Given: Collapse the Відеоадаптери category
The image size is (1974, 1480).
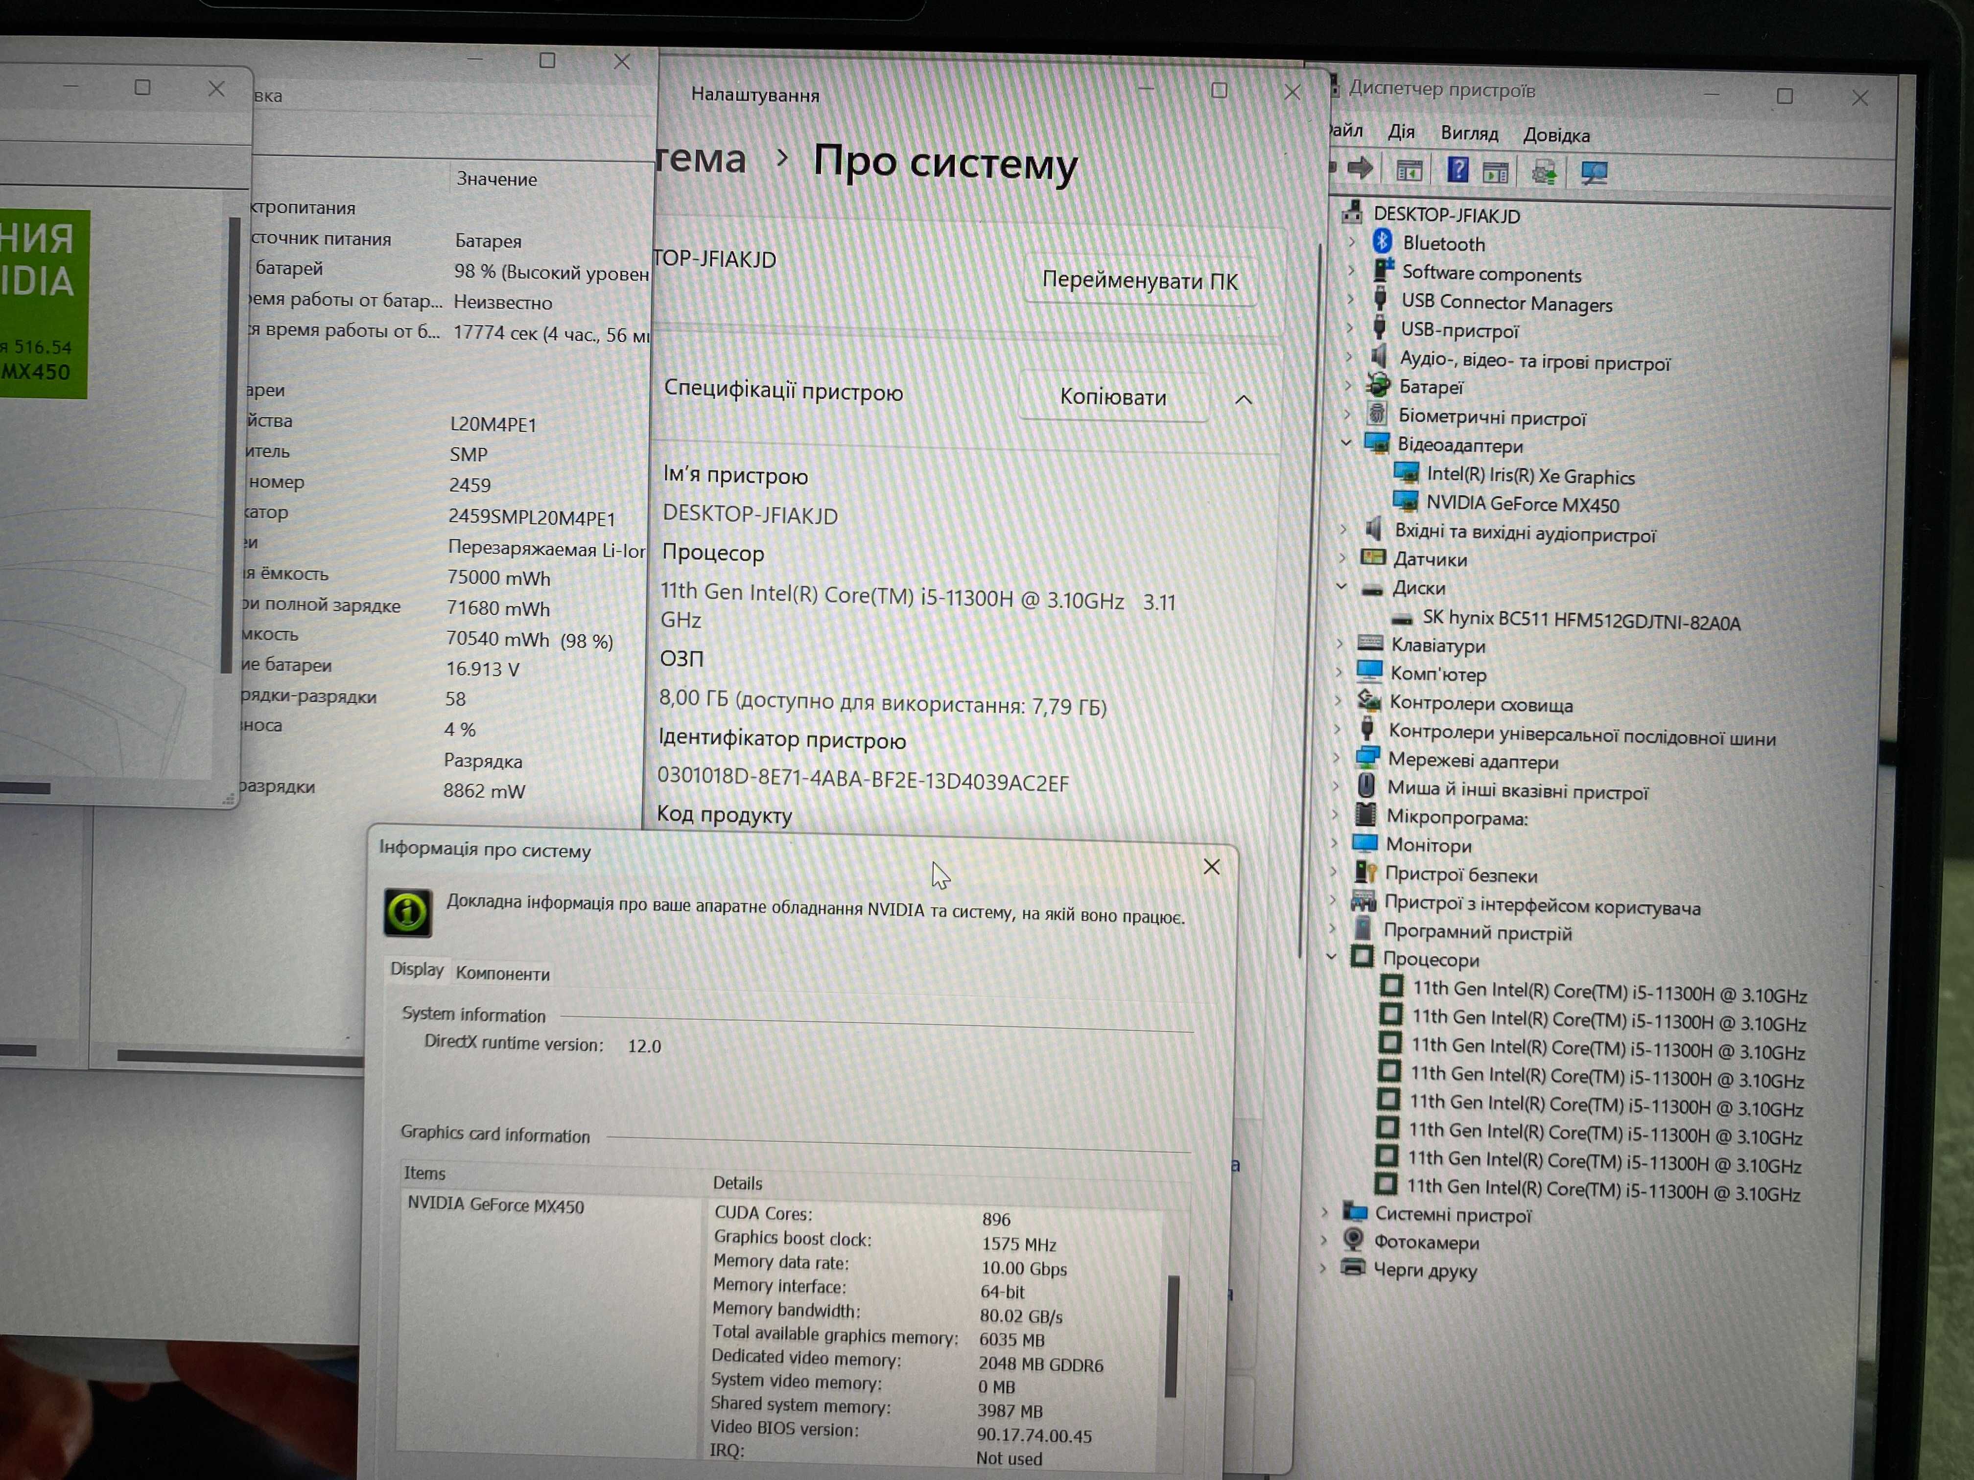Looking at the screenshot, I should point(1347,442).
